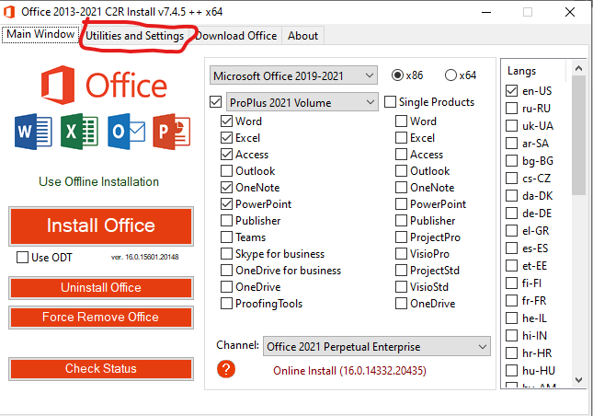Check the Teams checkbox

pyautogui.click(x=226, y=237)
